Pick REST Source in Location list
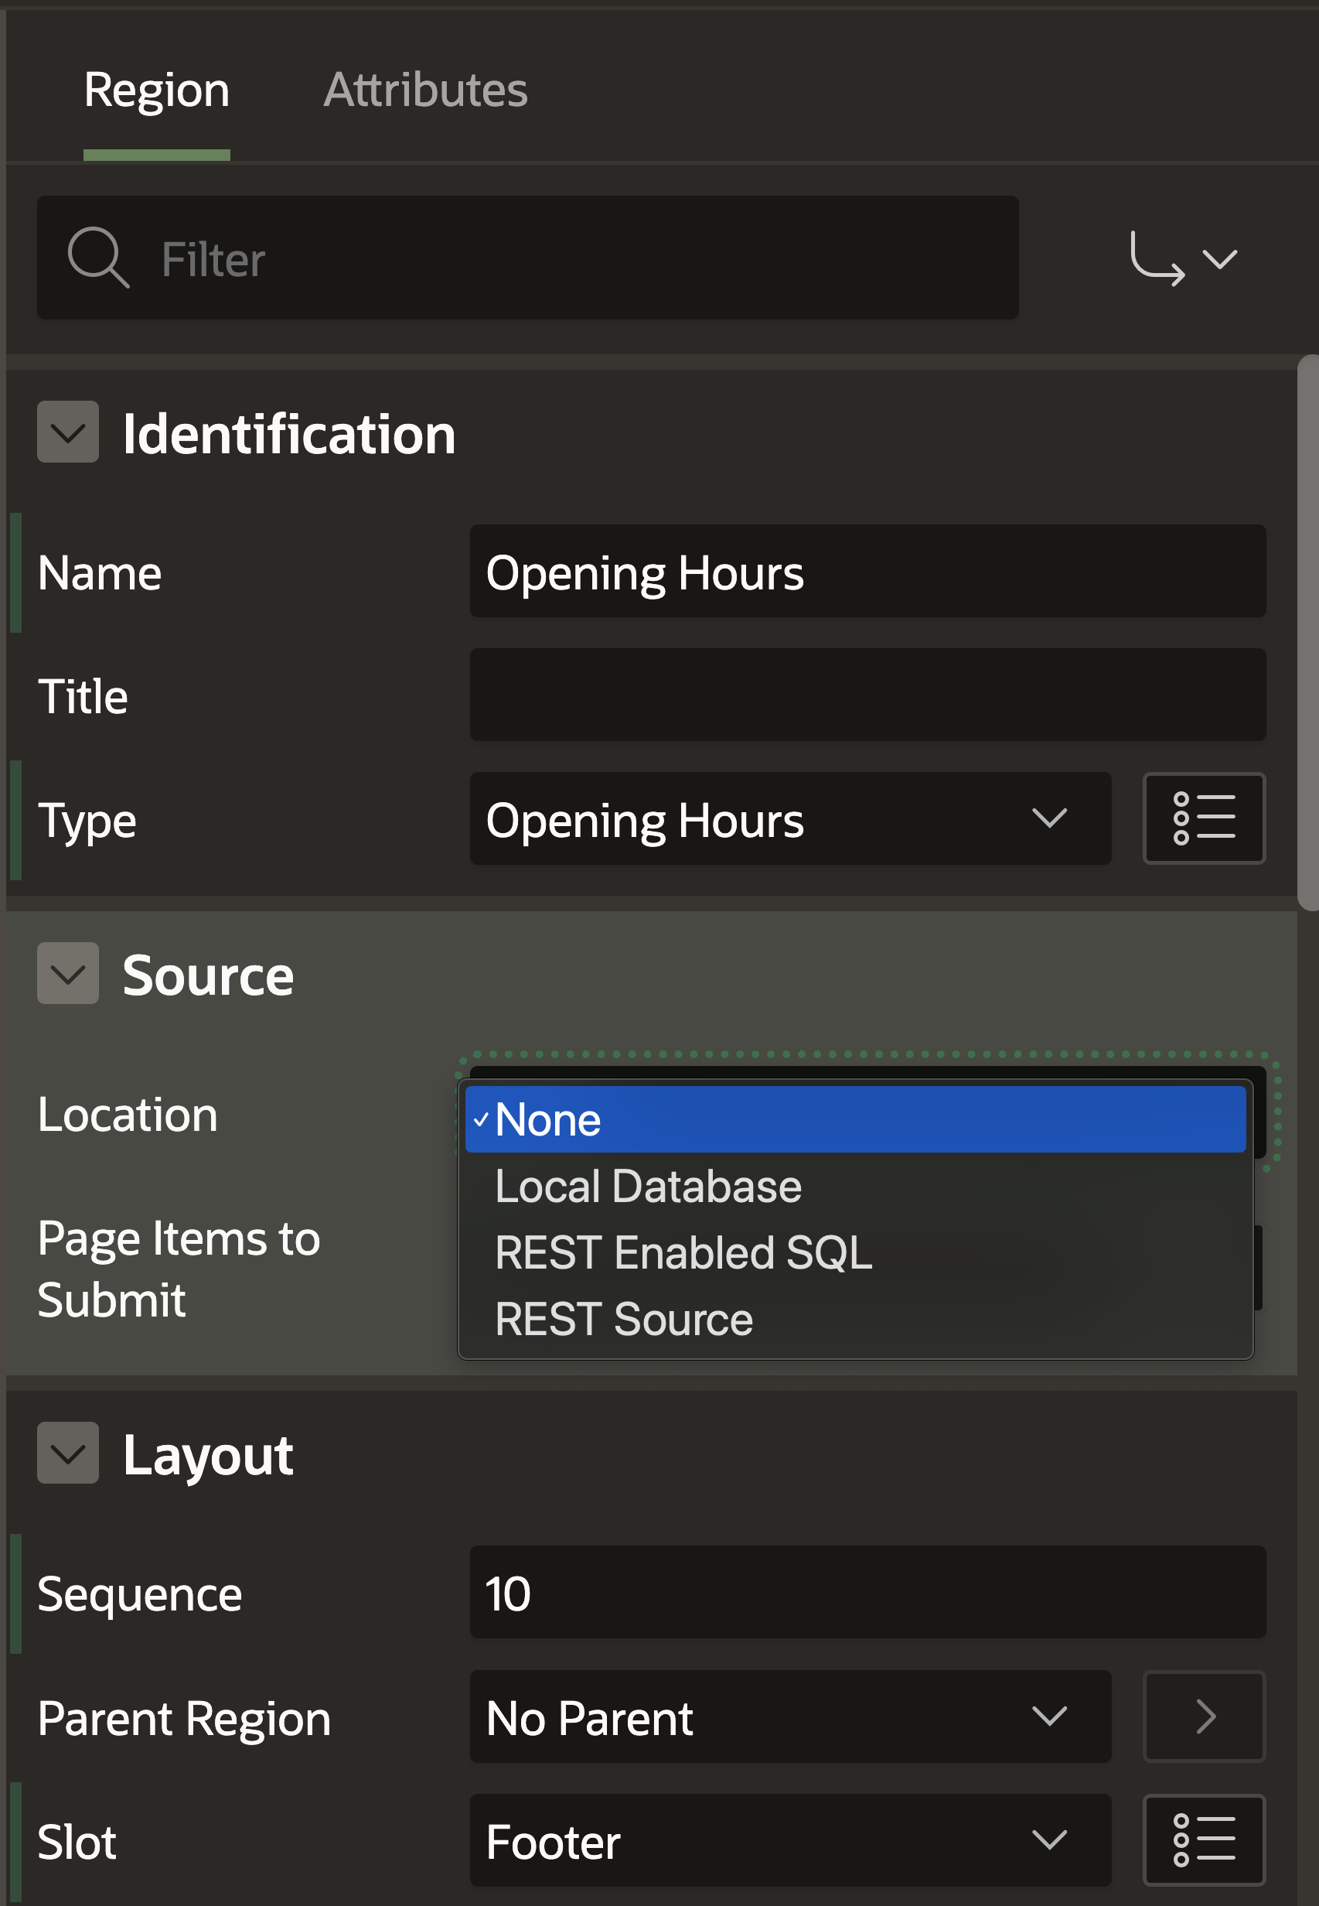This screenshot has height=1906, width=1319. tap(623, 1319)
